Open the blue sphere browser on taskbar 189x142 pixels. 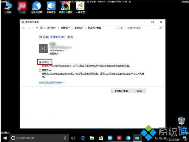(x=128, y=138)
